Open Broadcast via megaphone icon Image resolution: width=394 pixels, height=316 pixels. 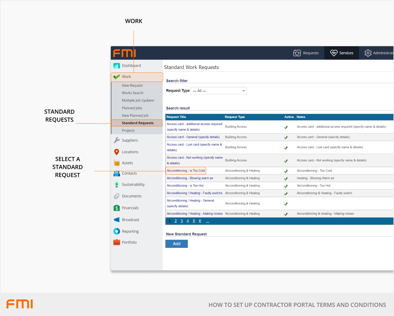pos(116,220)
